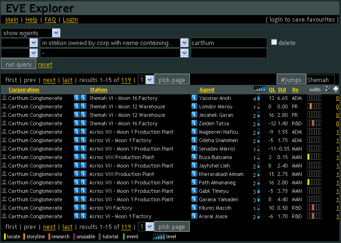Screen dimensions: 341x243
Task: Click top '119' total results link
Action: [126, 80]
